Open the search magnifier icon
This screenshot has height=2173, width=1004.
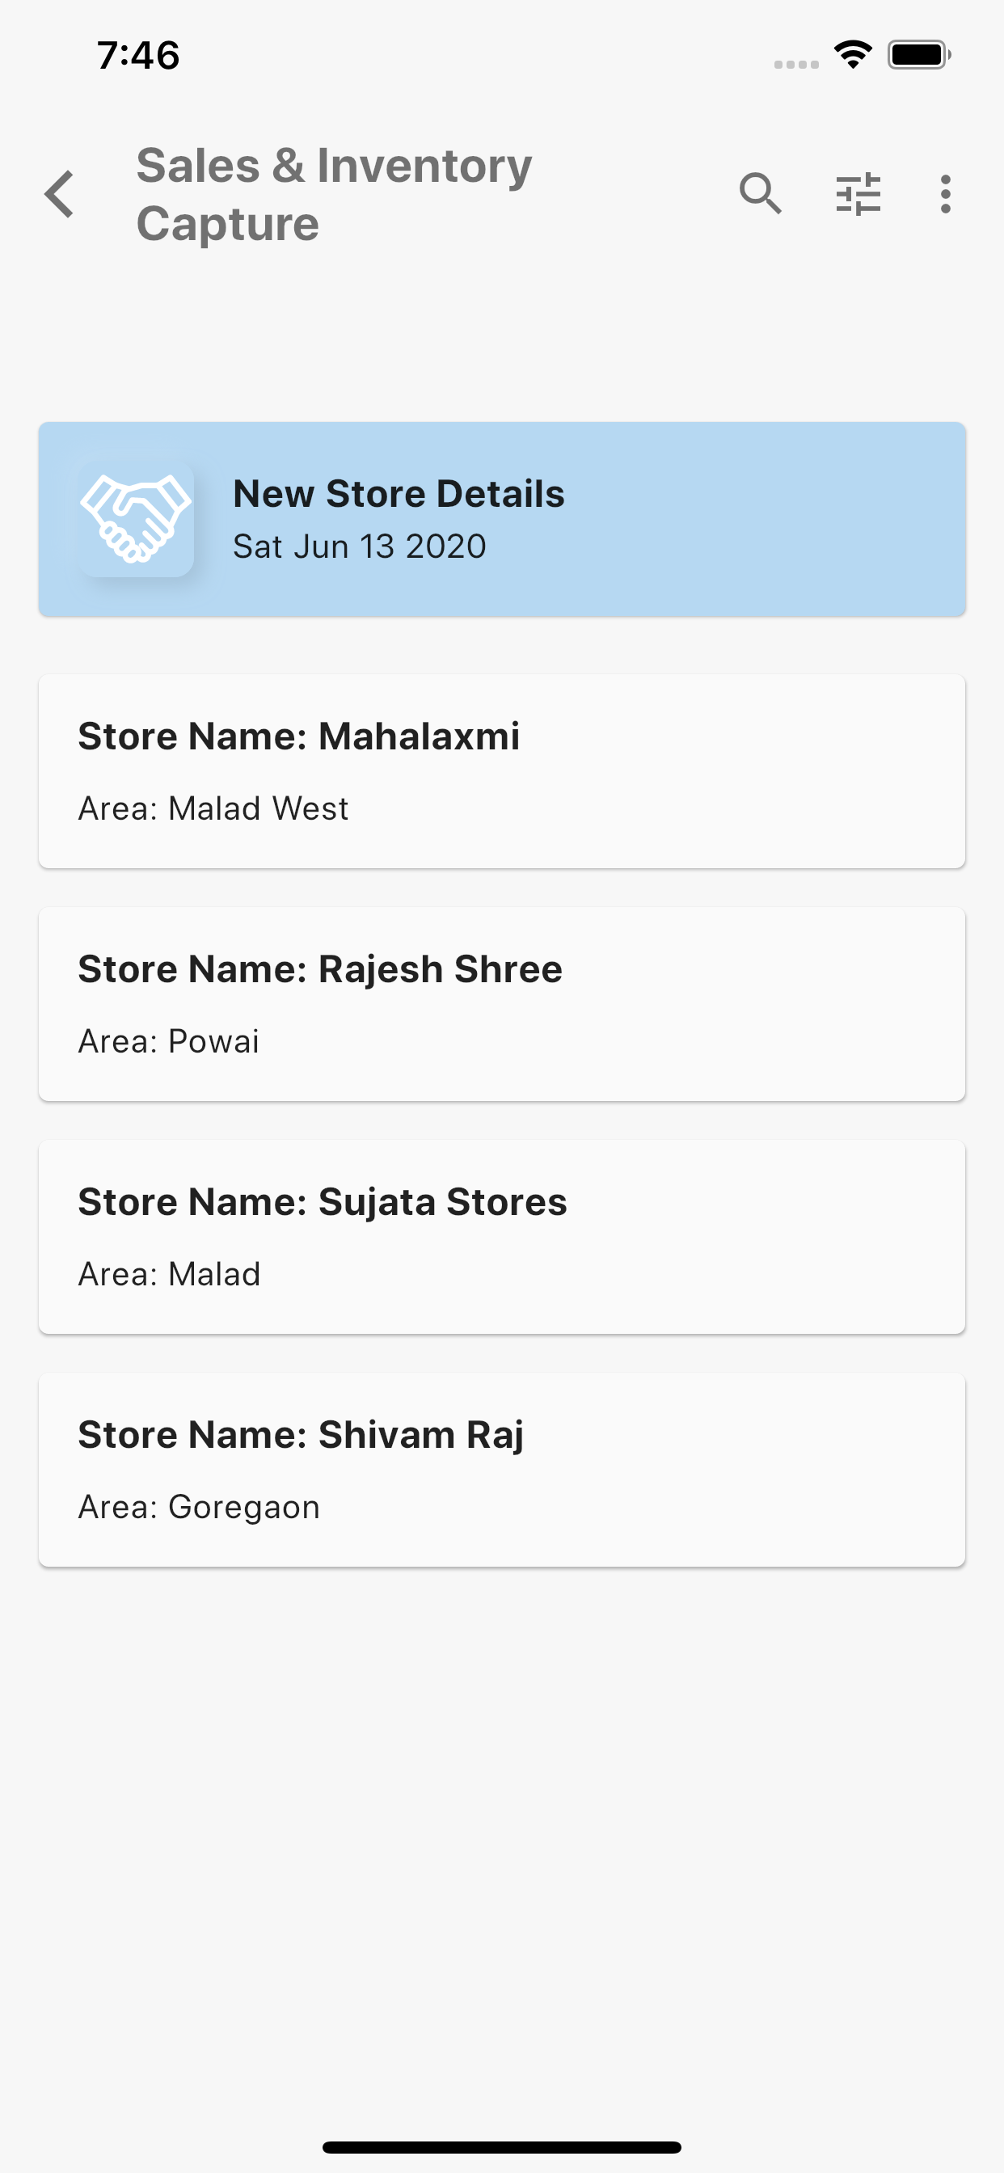760,194
